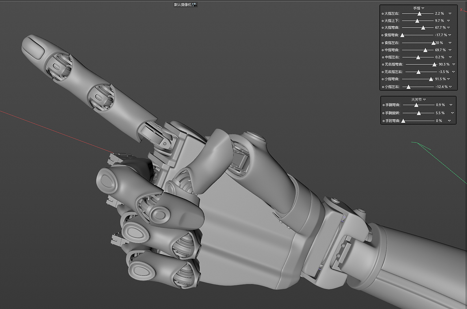Click the 中指左右 slider handle
Screen dimensions: 467x309
click(x=418, y=57)
